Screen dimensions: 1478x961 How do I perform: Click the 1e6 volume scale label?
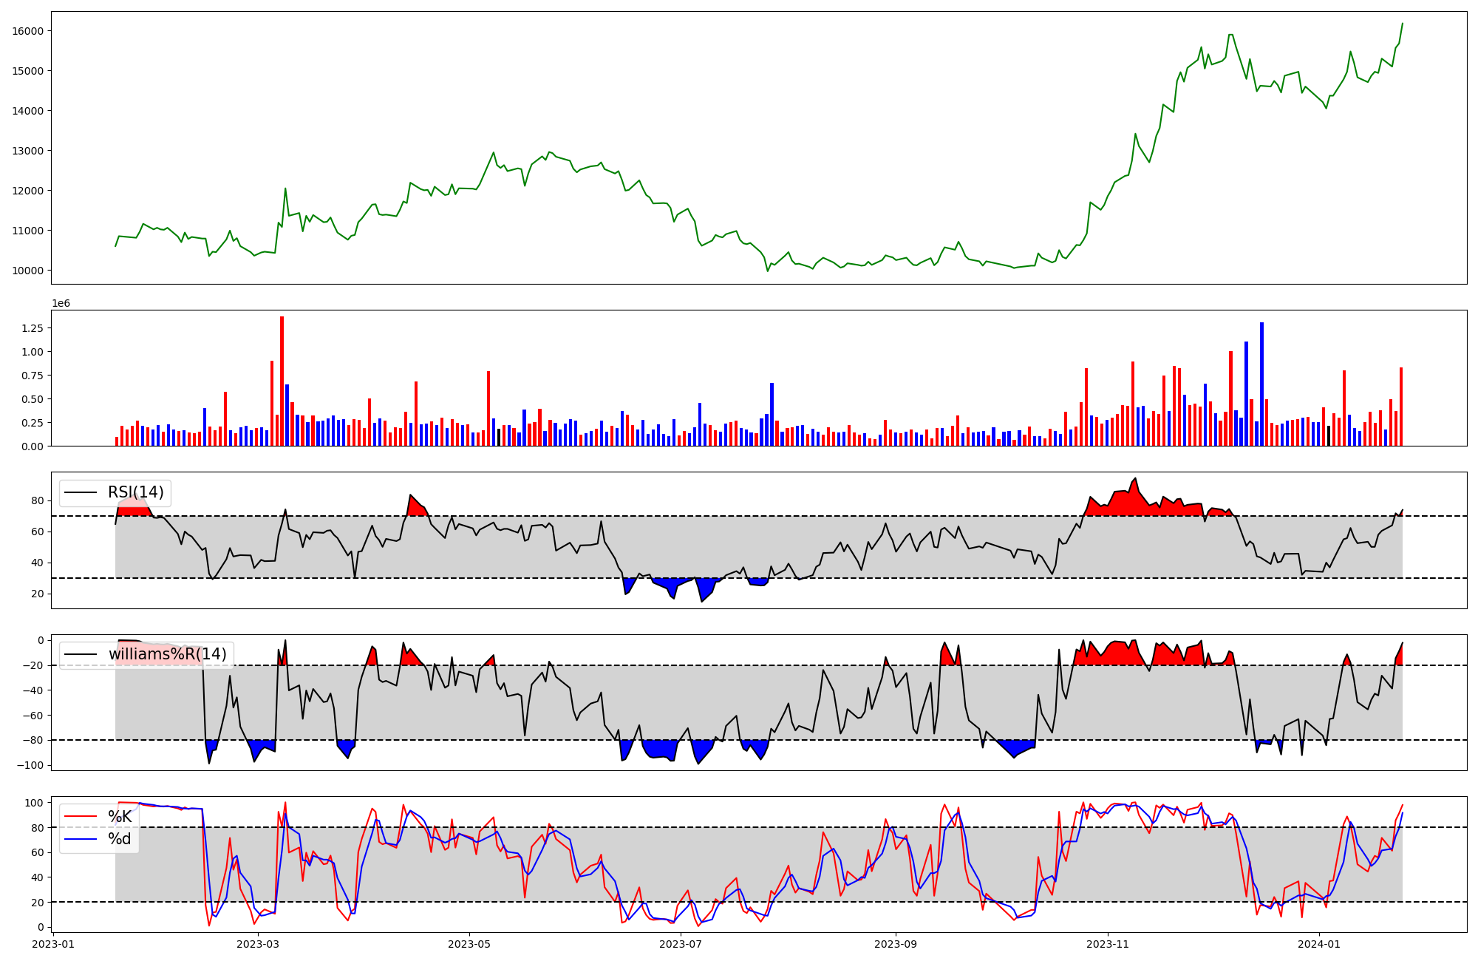point(61,303)
